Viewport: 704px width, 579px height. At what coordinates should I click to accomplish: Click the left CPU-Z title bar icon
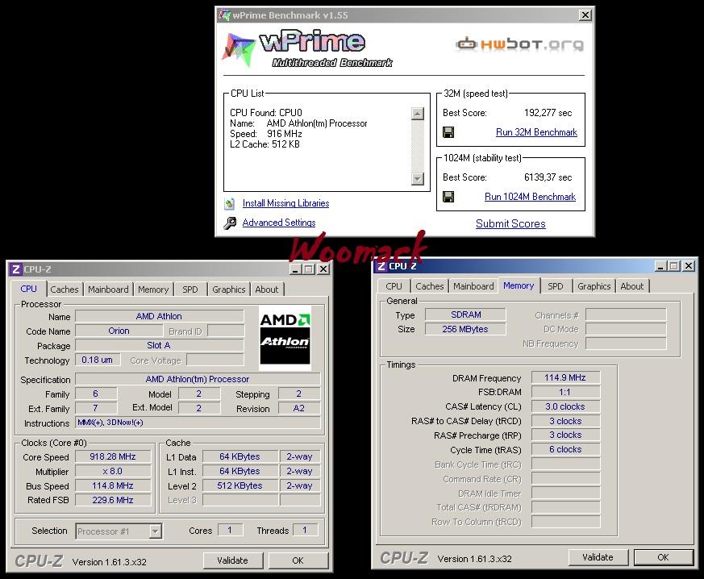click(x=15, y=269)
